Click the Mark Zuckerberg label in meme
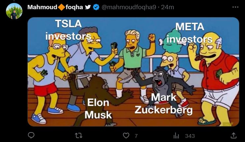The width and height of the screenshot is (245, 142). point(164,104)
